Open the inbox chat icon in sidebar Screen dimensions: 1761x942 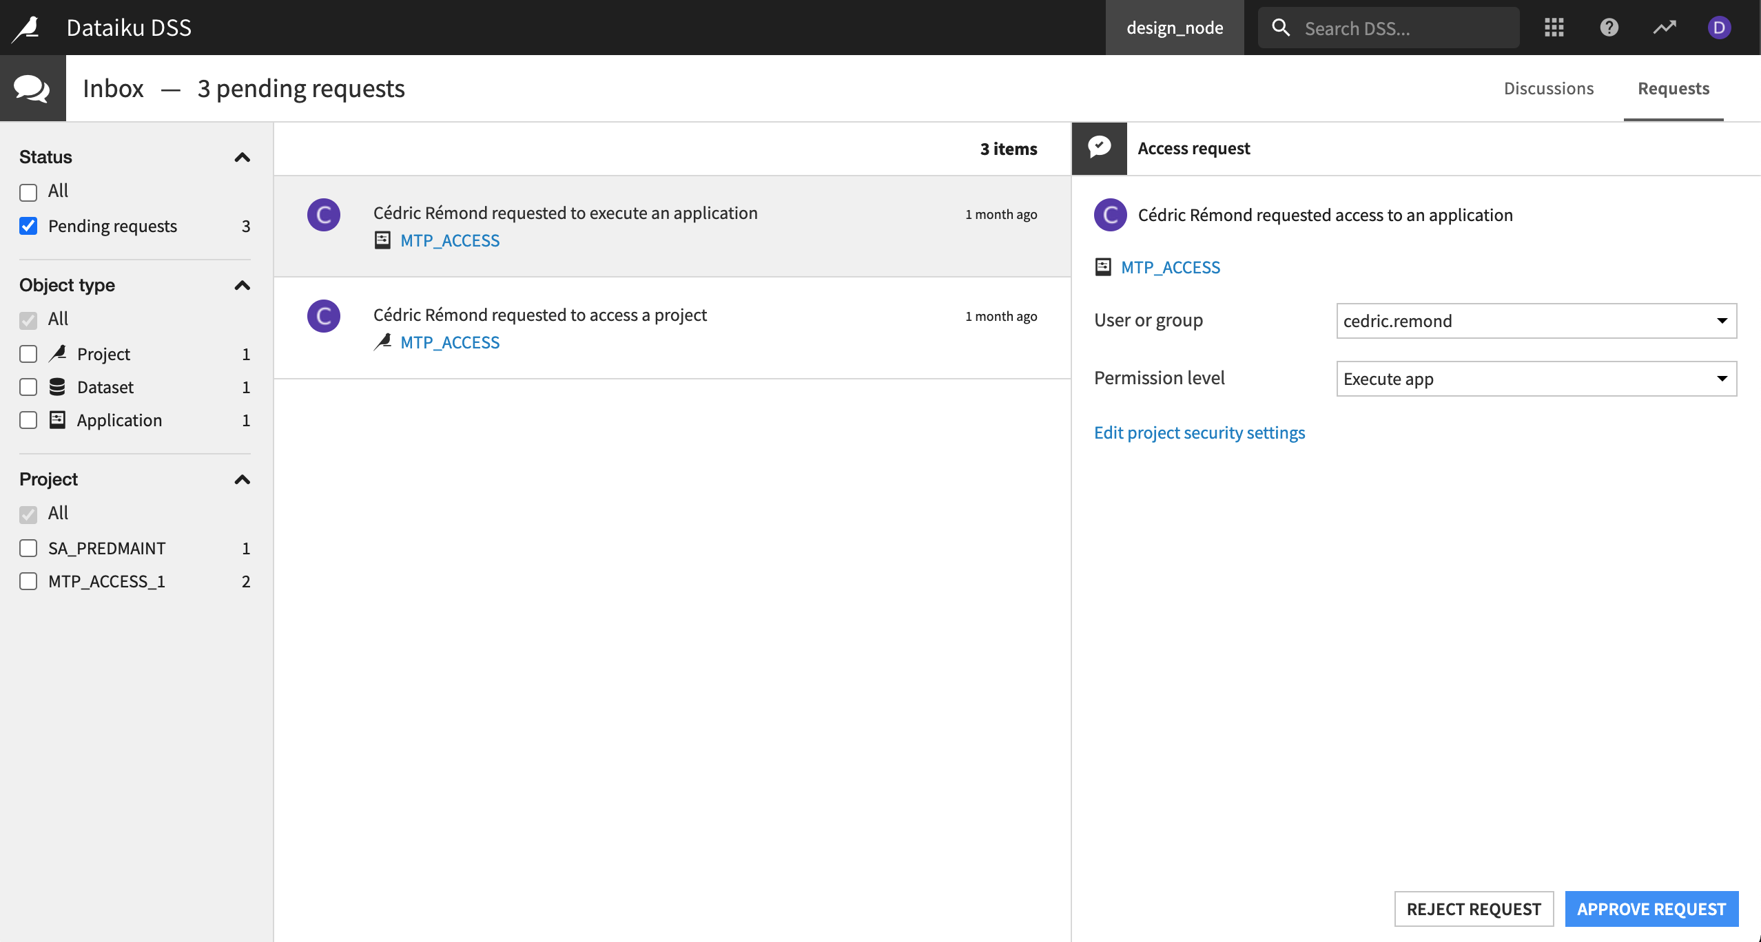(32, 87)
